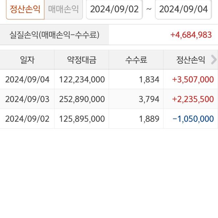Select the 2024/09/03 date row

pyautogui.click(x=27, y=99)
